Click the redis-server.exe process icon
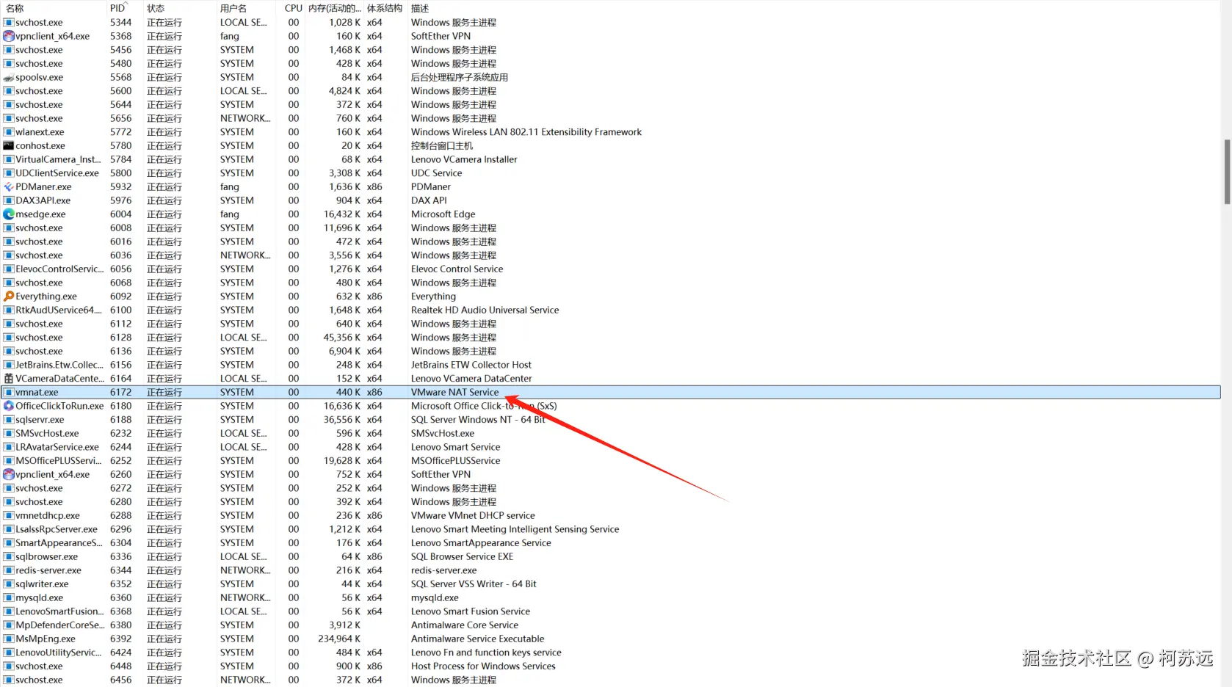This screenshot has width=1232, height=687. tap(9, 570)
